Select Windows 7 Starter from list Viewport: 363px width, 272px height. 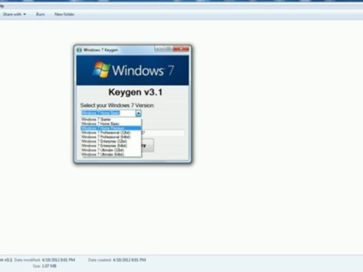click(111, 119)
